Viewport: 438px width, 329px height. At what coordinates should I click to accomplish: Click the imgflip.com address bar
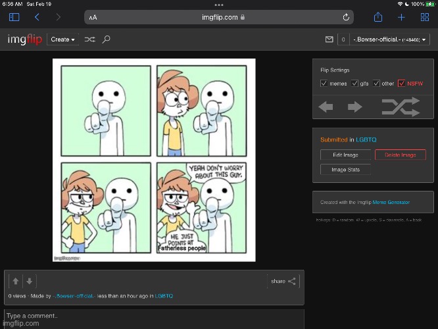(219, 17)
